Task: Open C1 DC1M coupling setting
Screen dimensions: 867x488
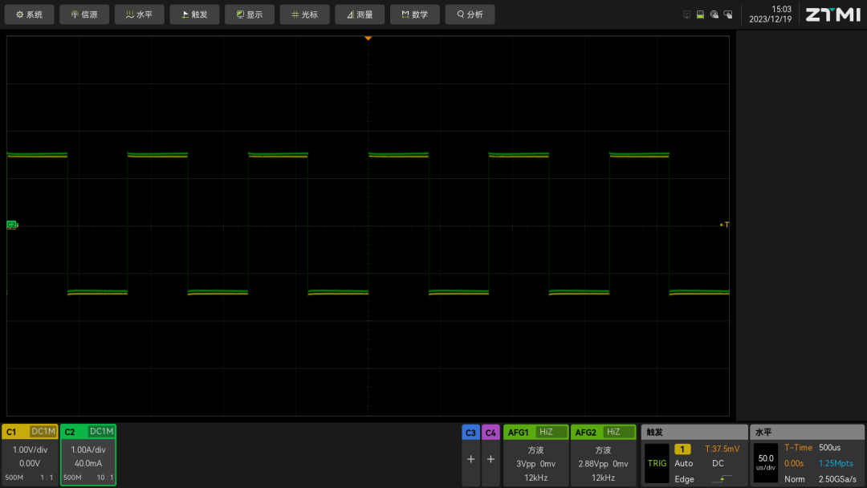Action: (x=43, y=432)
